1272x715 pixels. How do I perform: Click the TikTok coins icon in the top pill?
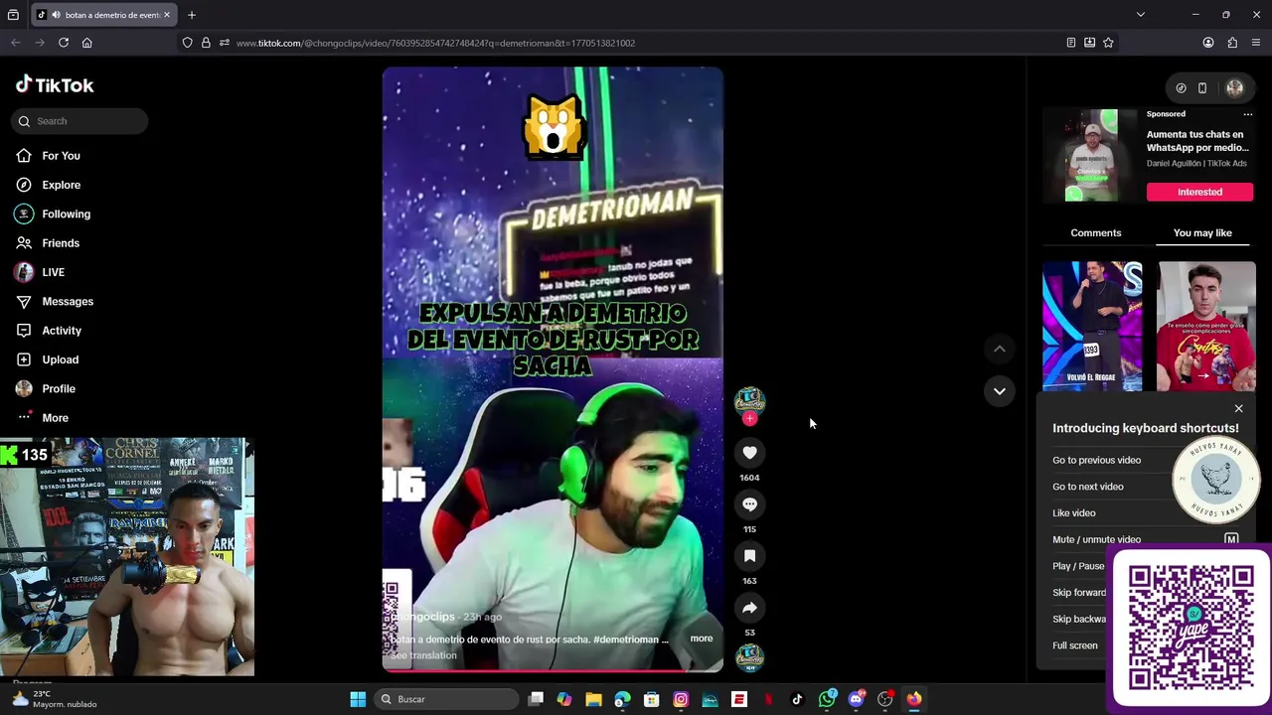1181,88
